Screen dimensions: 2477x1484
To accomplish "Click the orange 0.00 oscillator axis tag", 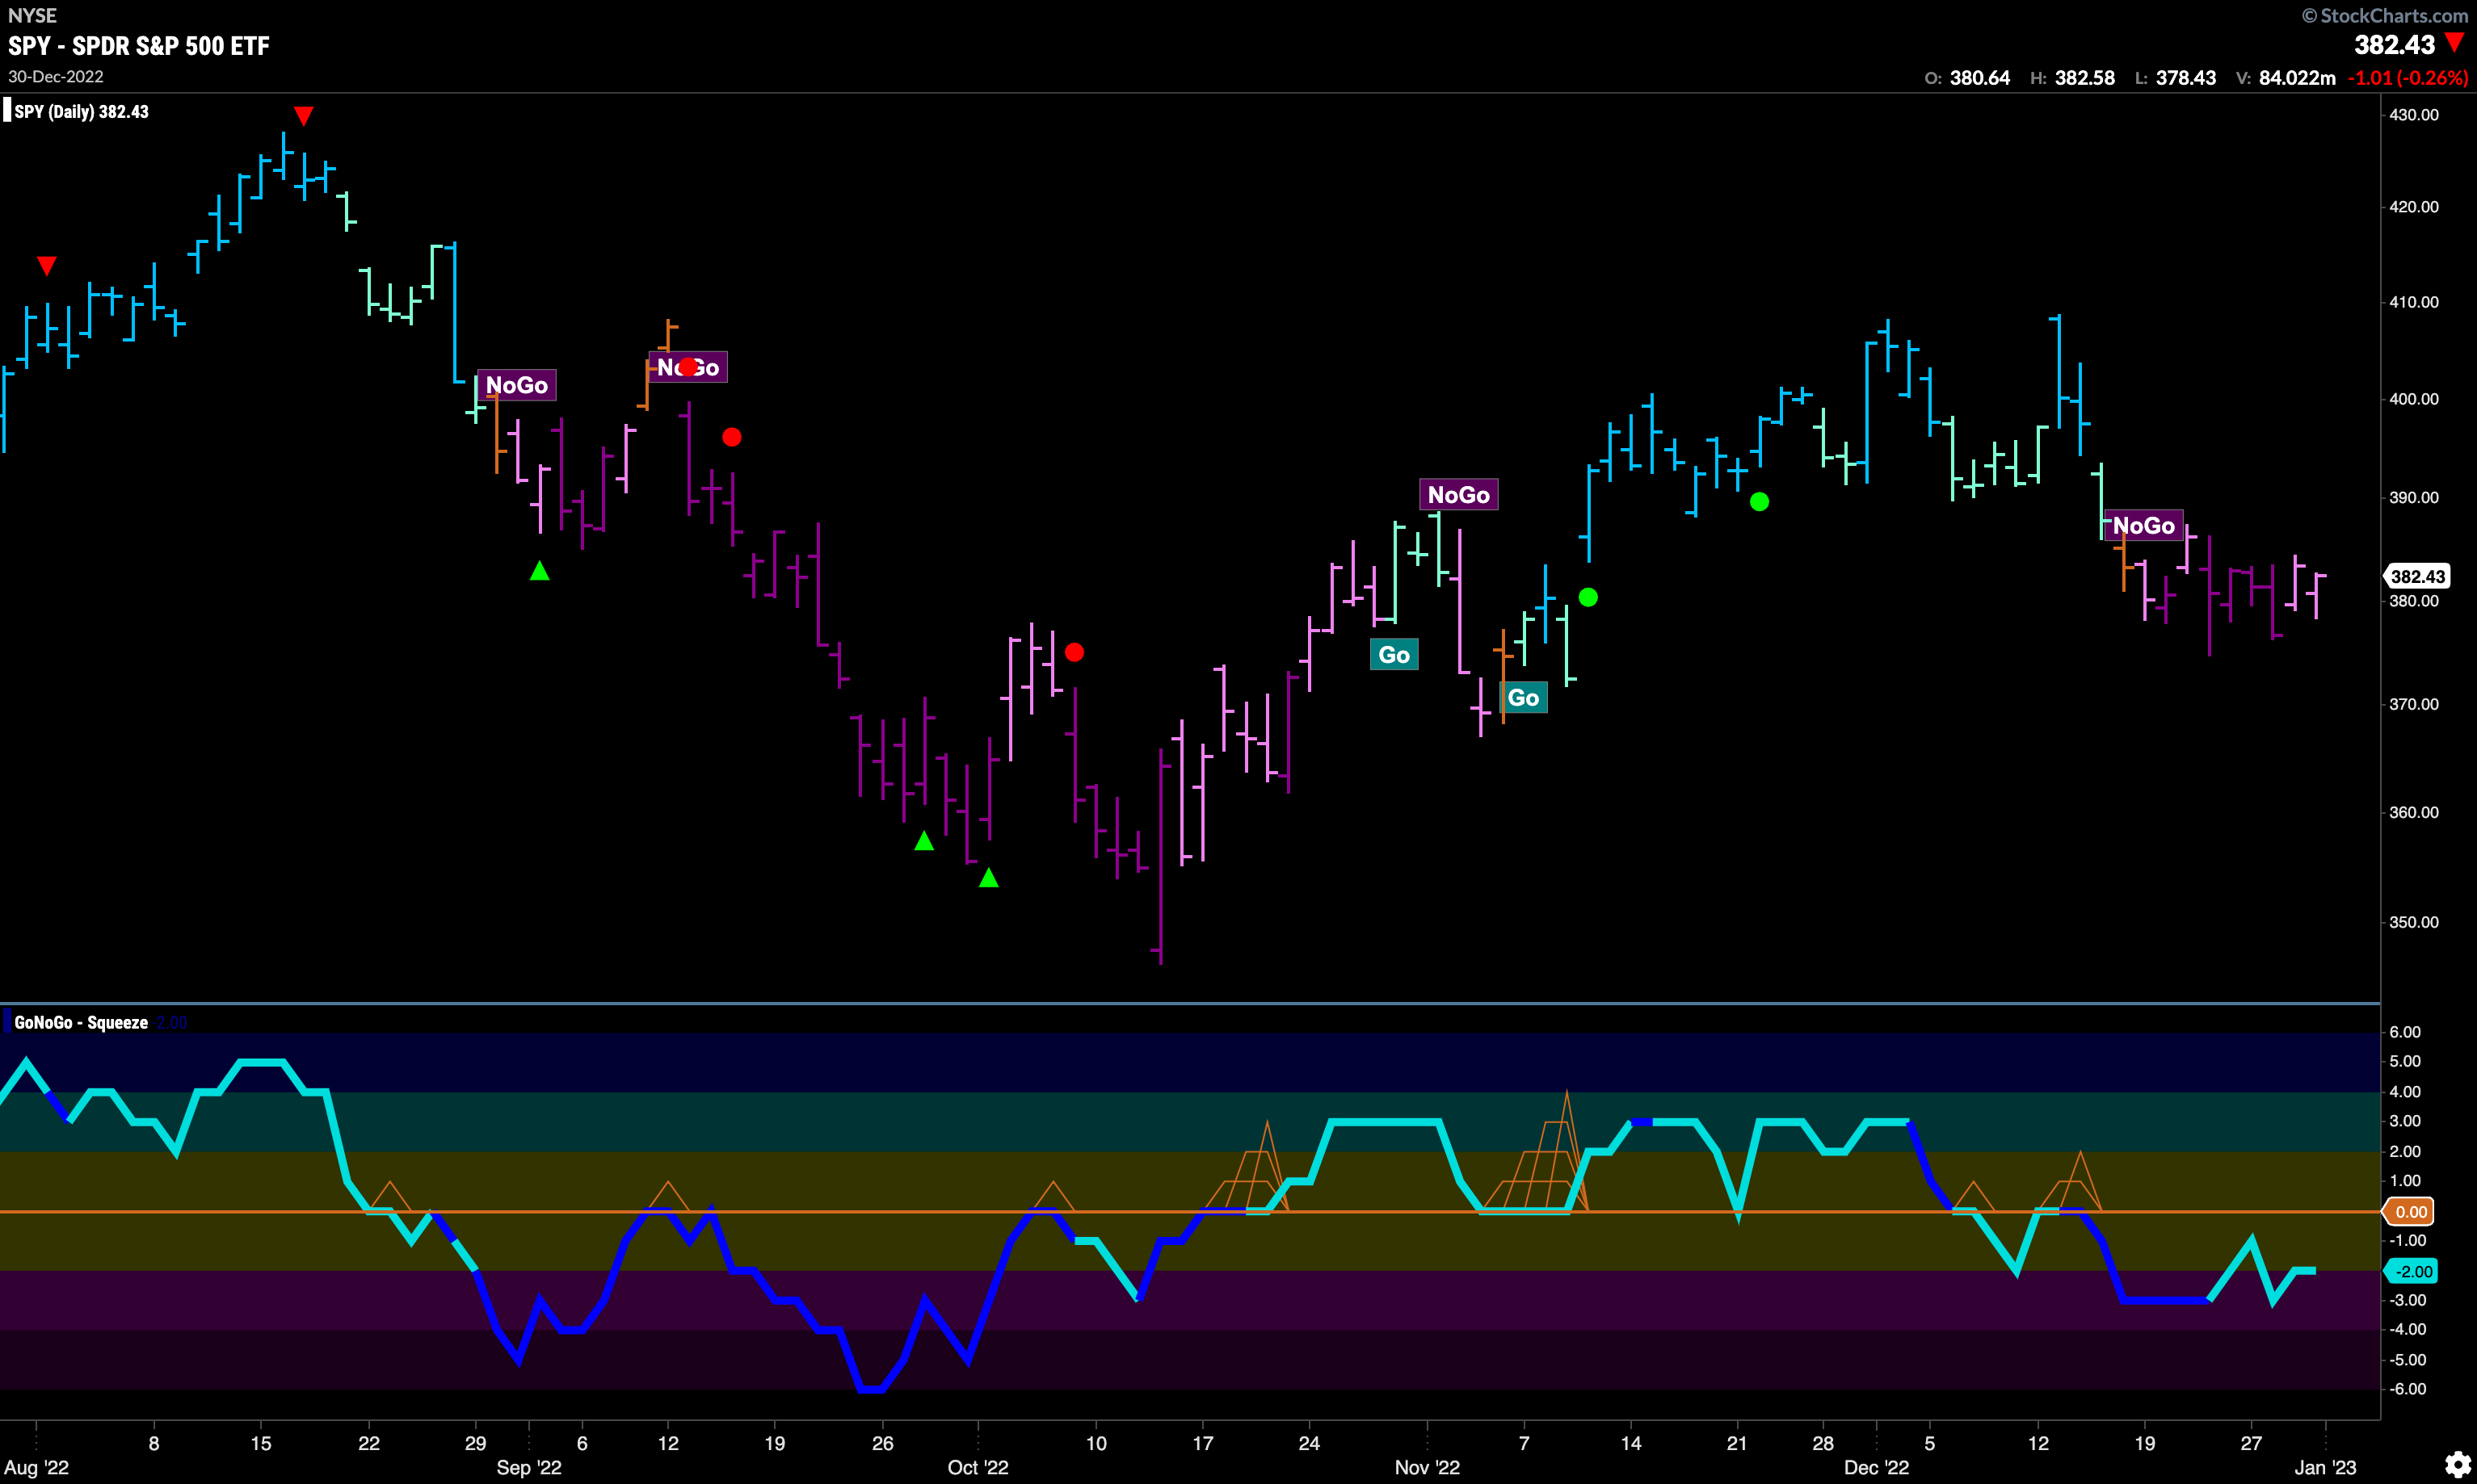I will (2411, 1212).
